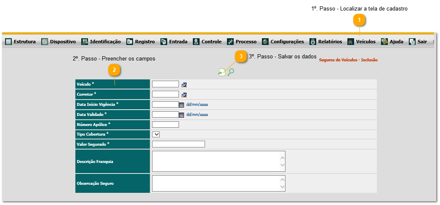Click Descrição Franquia scrollbar down arrow
This screenshot has height=205, width=440.
click(x=283, y=165)
